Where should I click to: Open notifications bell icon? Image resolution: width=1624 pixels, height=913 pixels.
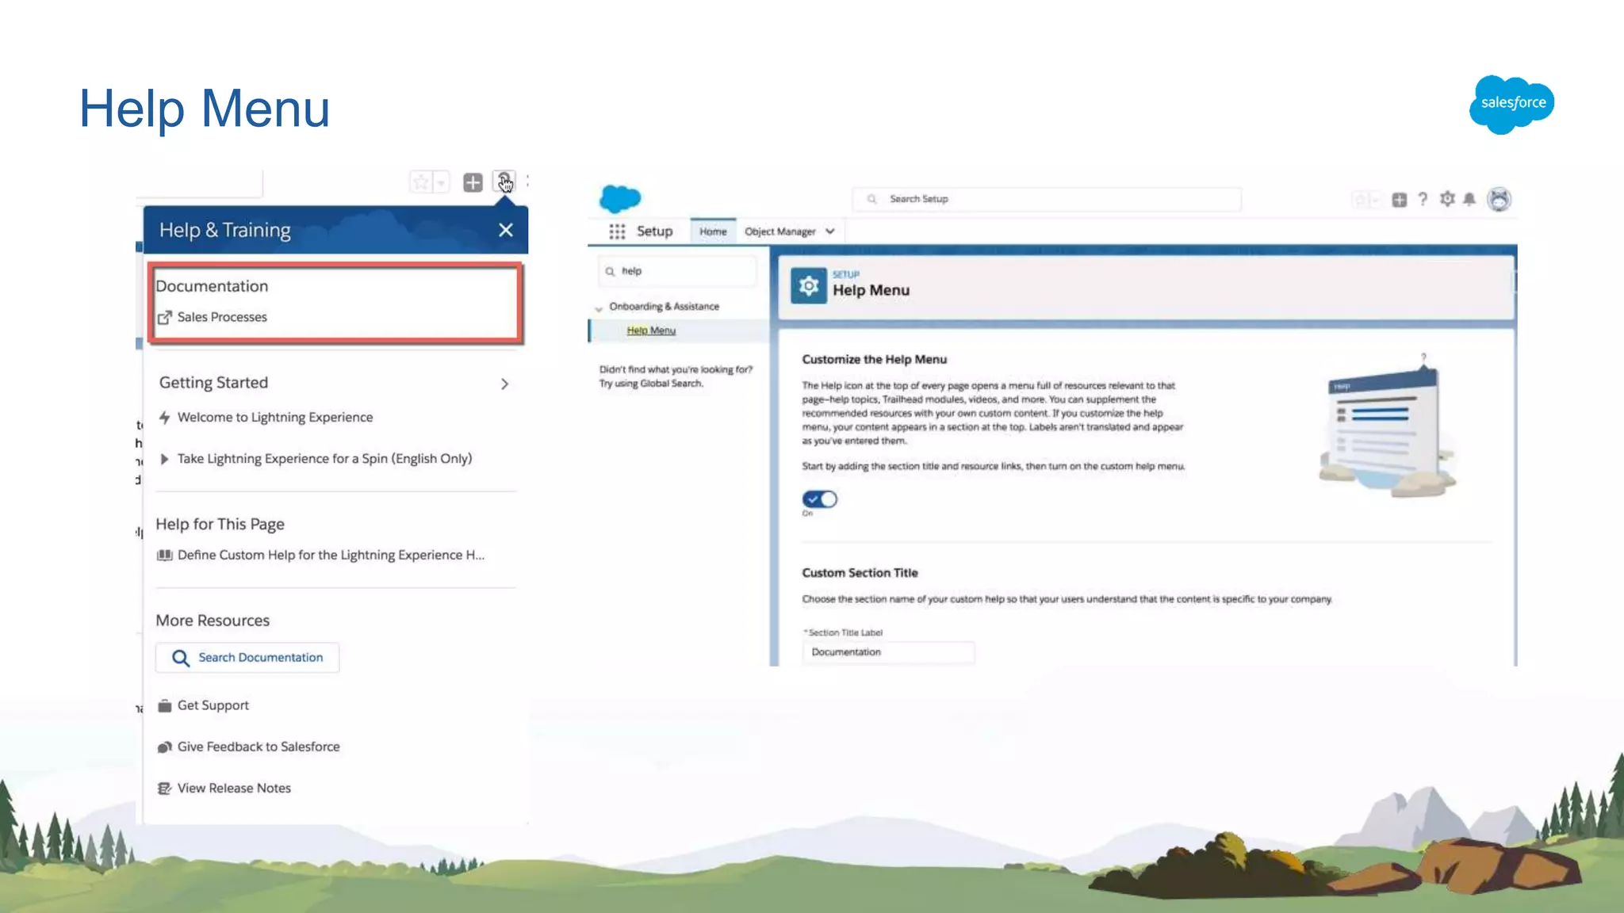coord(1469,199)
